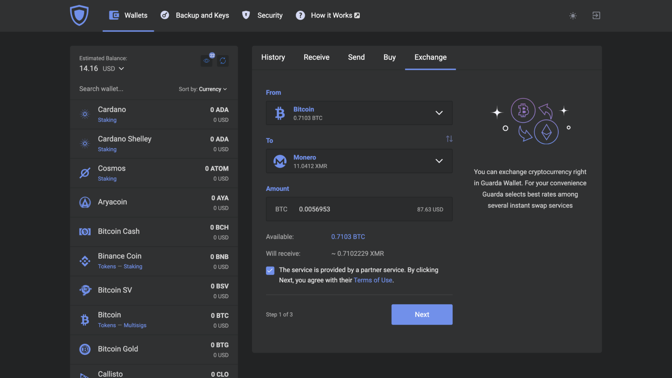Switch to the Send tab

356,57
